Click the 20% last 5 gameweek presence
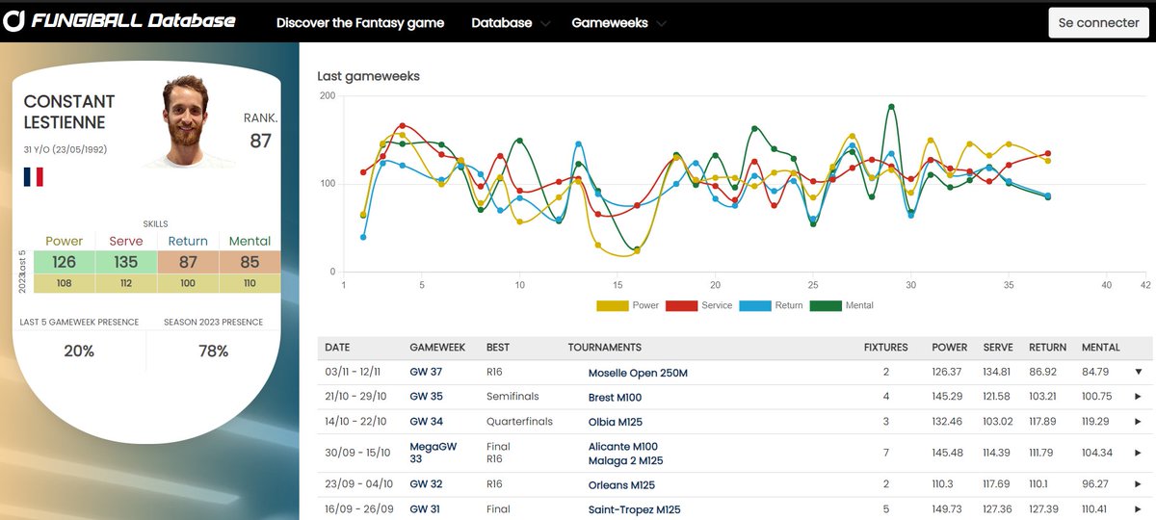The height and width of the screenshot is (520, 1156). tap(79, 351)
